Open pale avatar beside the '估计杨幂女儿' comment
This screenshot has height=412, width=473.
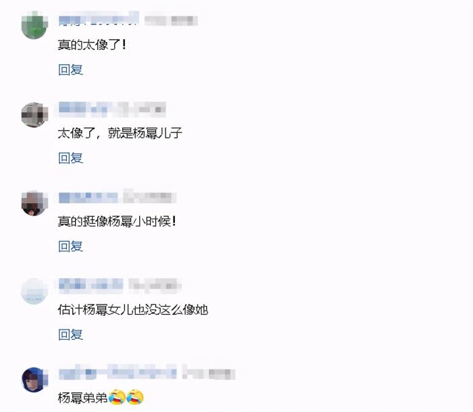(34, 291)
